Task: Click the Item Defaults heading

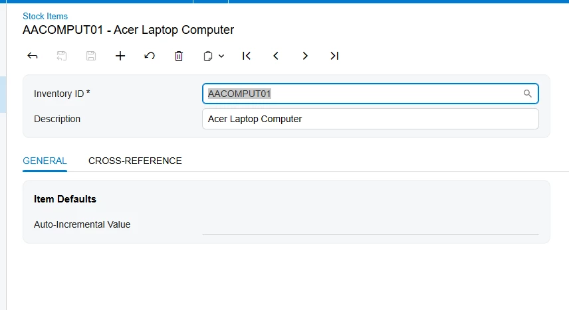Action: pos(65,199)
